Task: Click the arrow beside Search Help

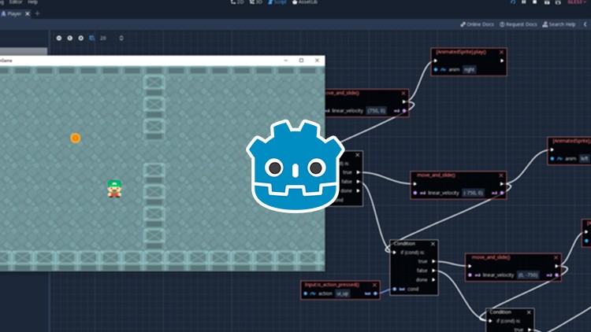Action: tap(585, 24)
